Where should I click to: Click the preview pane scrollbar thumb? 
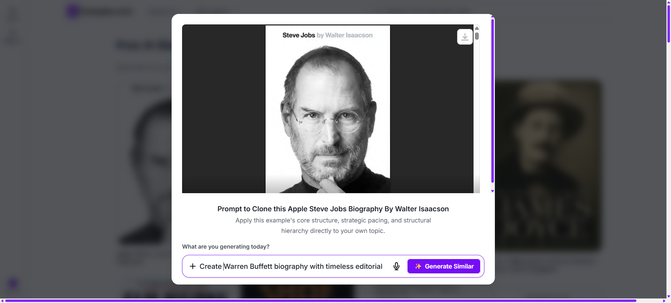point(477,36)
